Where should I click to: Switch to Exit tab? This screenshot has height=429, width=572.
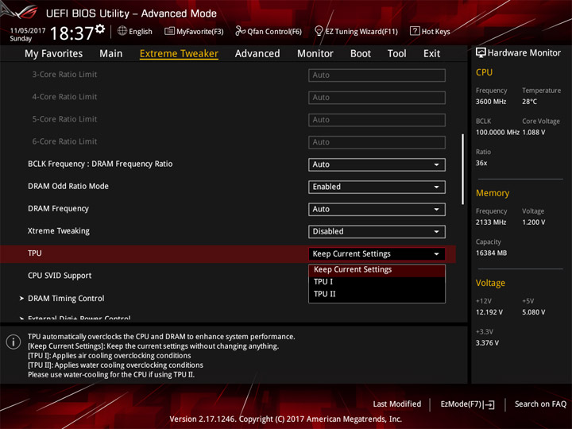[x=431, y=54]
